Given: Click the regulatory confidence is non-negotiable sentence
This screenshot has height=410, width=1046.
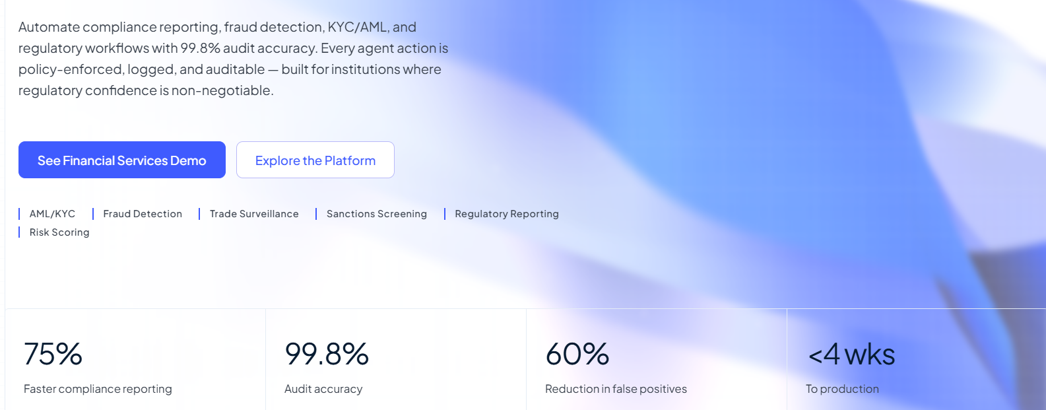Looking at the screenshot, I should 146,90.
